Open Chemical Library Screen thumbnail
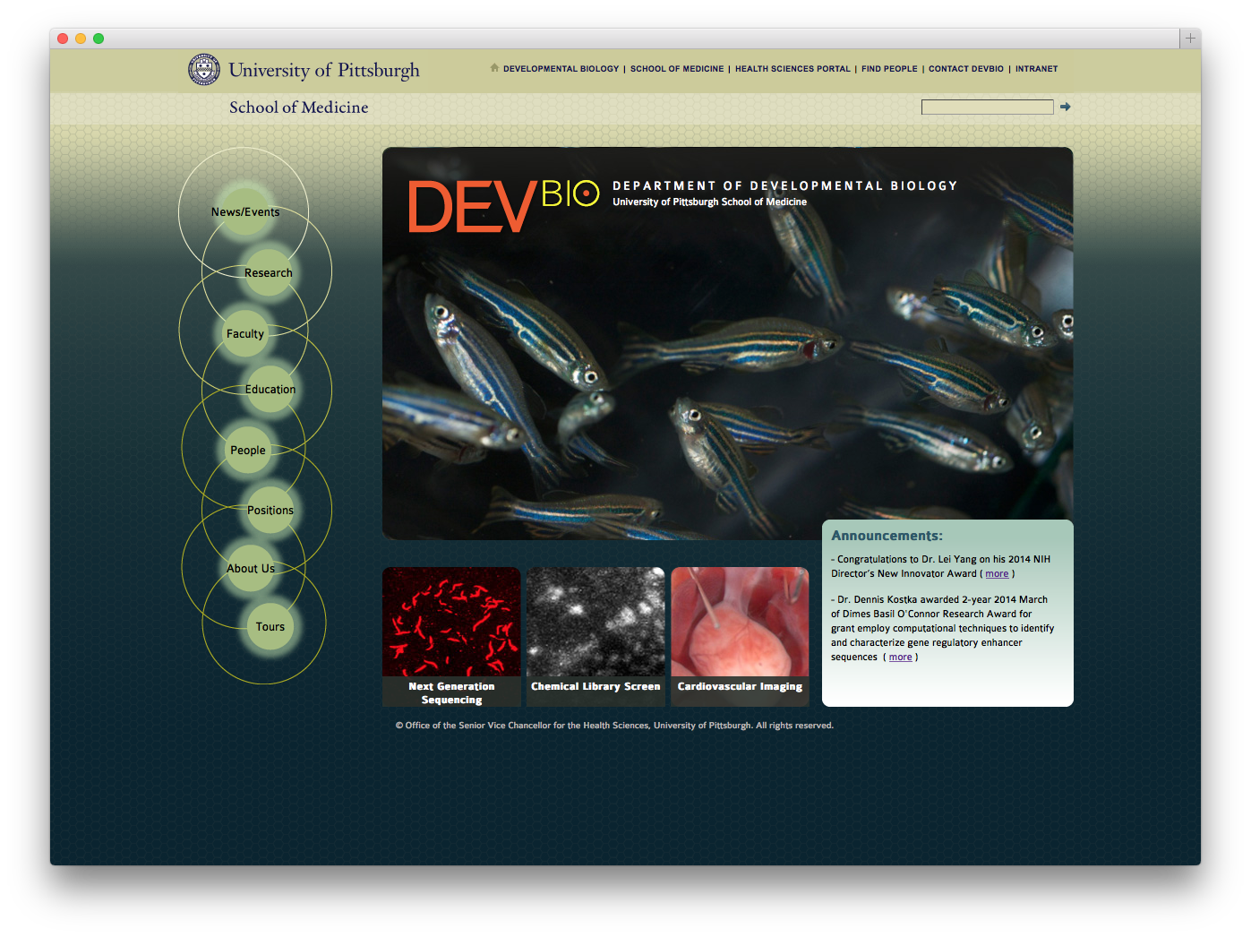Screen dimensions: 1251x937 (x=596, y=637)
